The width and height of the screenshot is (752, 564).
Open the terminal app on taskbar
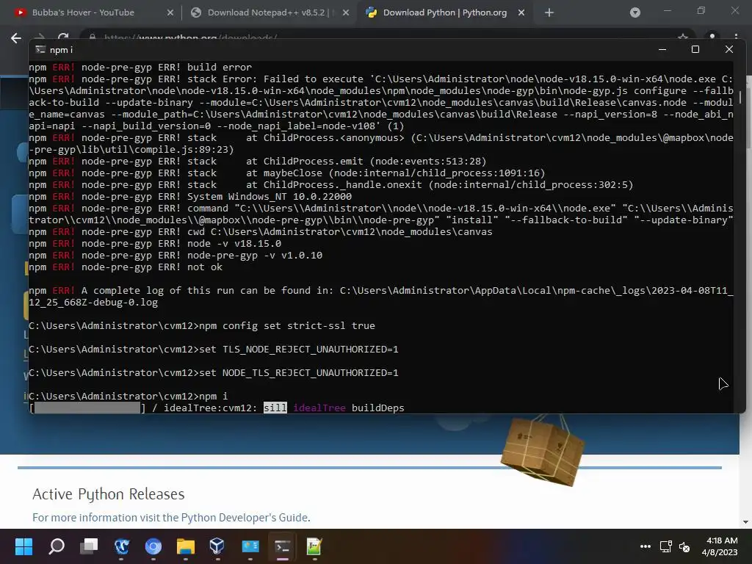tap(283, 546)
